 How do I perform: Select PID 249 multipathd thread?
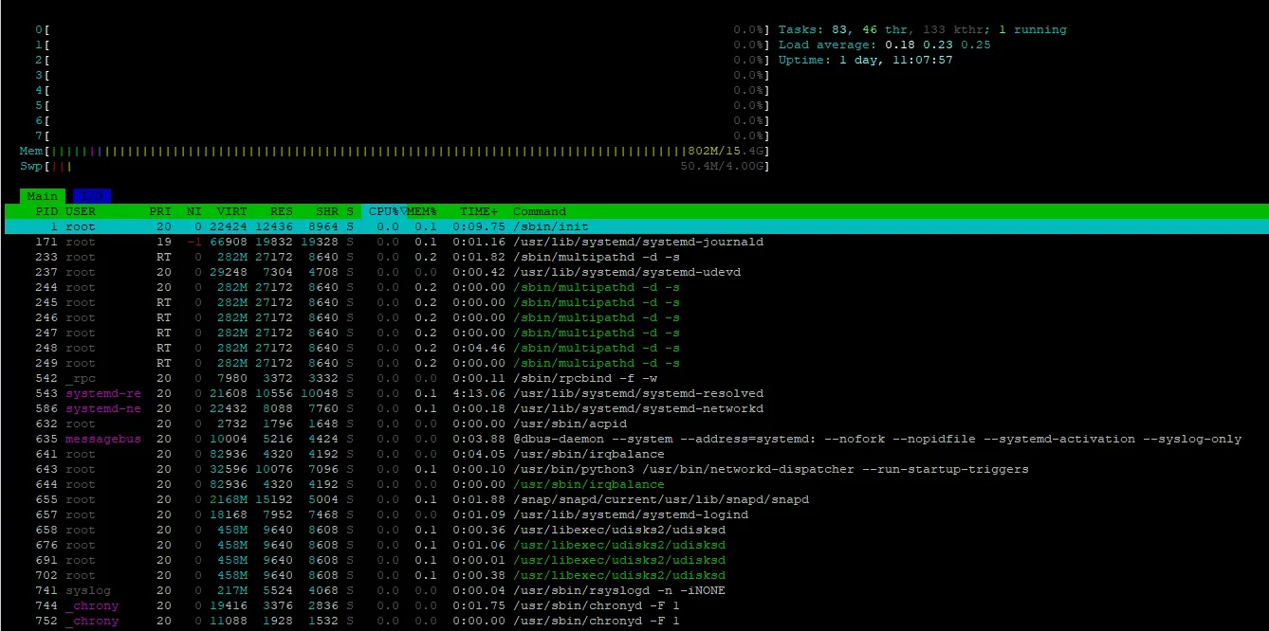point(634,363)
